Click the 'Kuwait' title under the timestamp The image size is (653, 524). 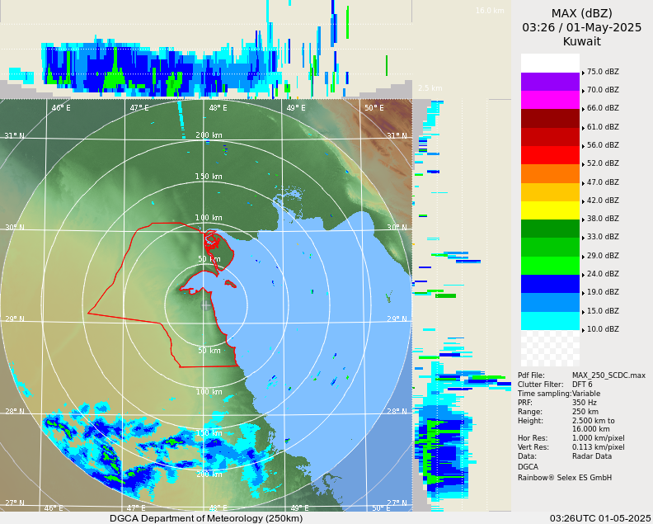pyautogui.click(x=582, y=42)
